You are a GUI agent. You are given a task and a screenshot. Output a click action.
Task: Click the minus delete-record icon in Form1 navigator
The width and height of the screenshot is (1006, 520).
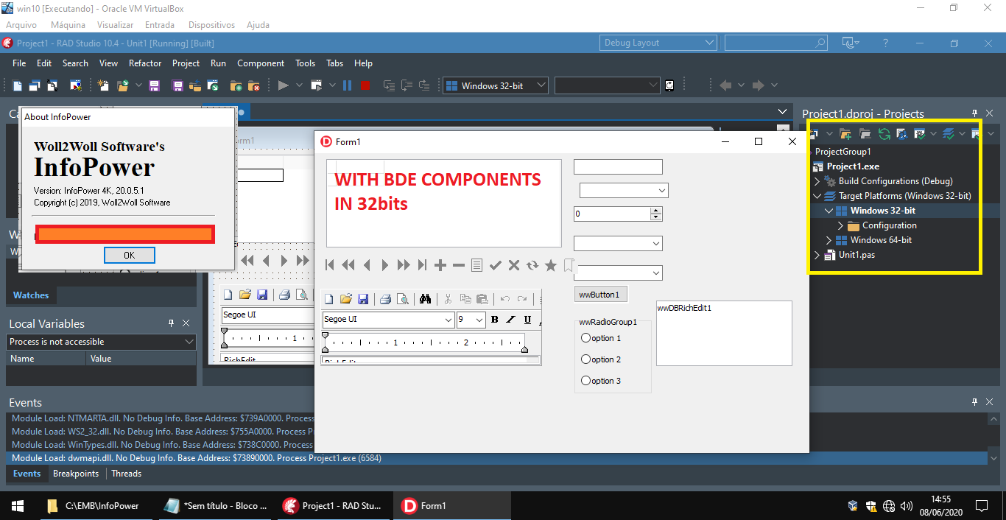[459, 265]
